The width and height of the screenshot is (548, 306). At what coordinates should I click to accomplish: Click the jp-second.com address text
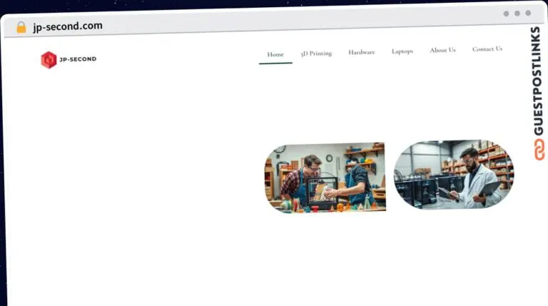tap(68, 26)
